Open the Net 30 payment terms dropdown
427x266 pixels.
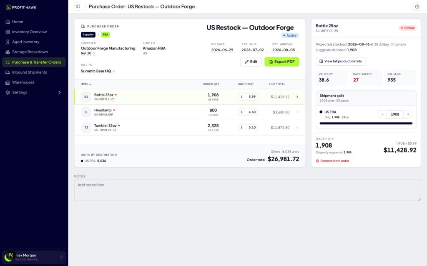click(x=88, y=53)
